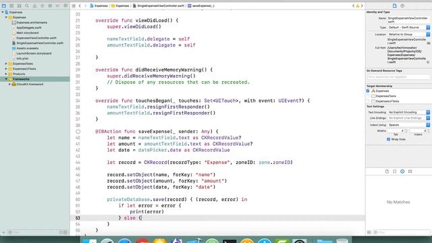Select LaunchScreen.storyboard
This screenshot has width=432, height=243.
point(34,53)
